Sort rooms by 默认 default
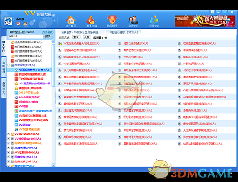The height and width of the screenshot is (182, 238). pos(76,37)
